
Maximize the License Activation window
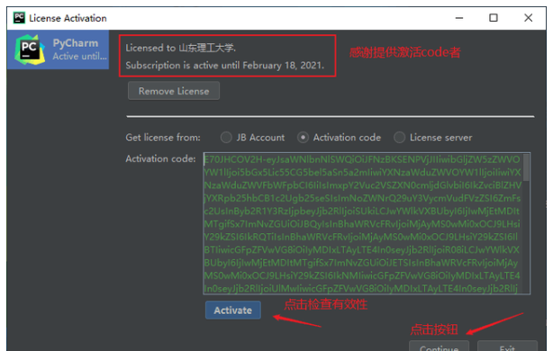(494, 18)
